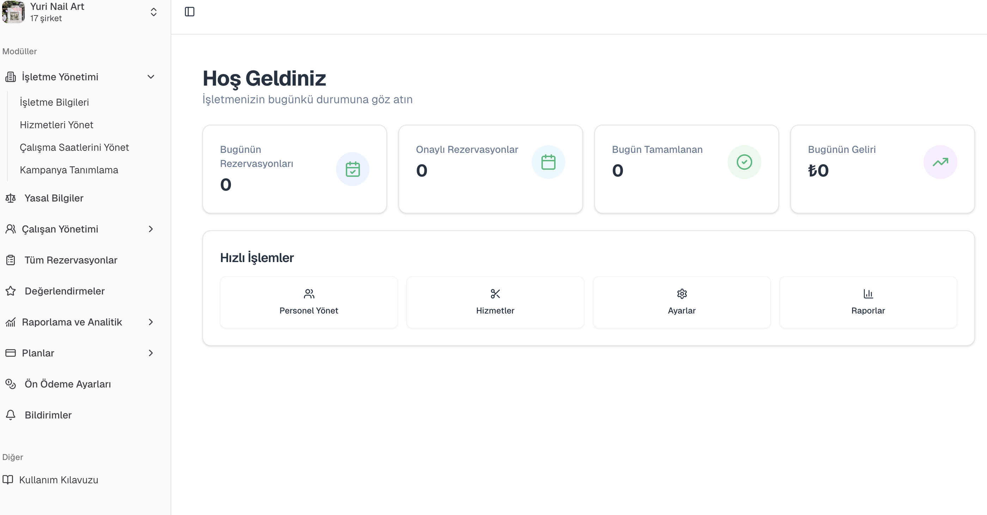The image size is (987, 515).
Task: Expand the Planlar submenu arrow
Action: tap(151, 353)
